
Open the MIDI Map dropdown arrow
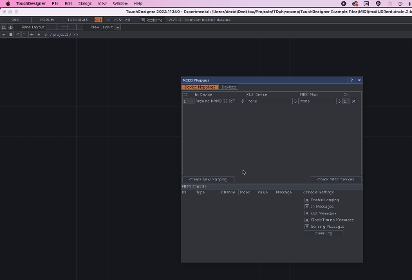[x=339, y=101]
